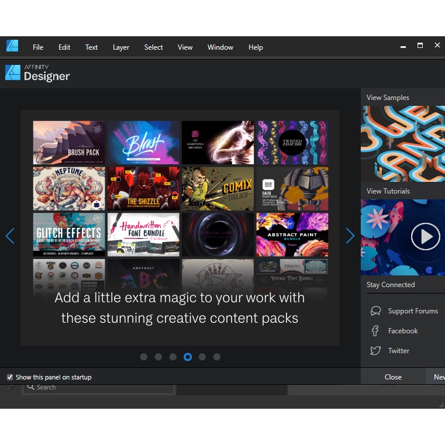Viewport: 445px width, 445px height.
Task: Open the File menu
Action: point(38,47)
